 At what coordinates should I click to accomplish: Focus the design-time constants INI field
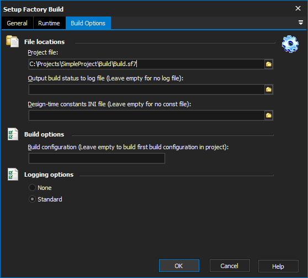pyautogui.click(x=146, y=116)
